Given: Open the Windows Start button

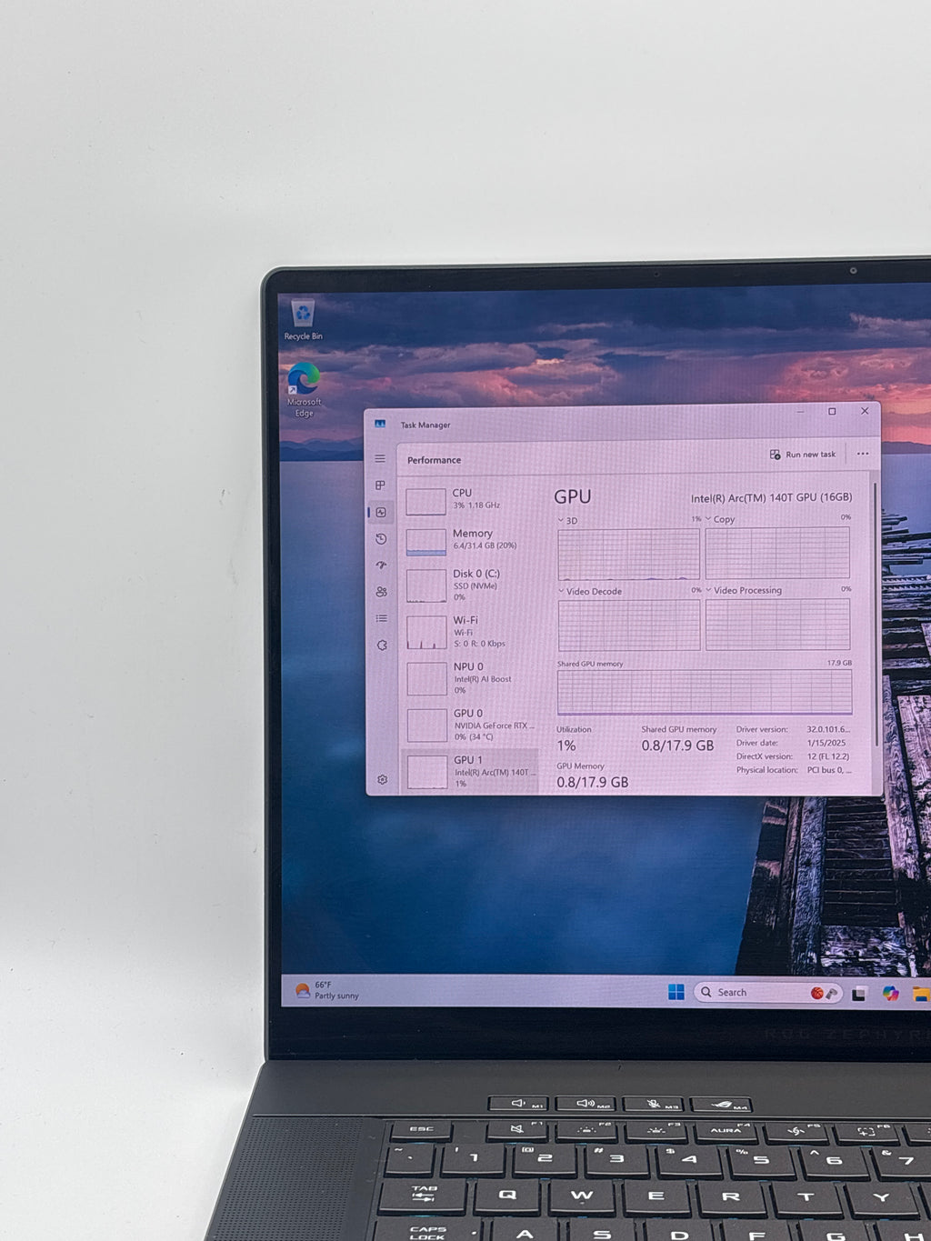Looking at the screenshot, I should [x=676, y=992].
